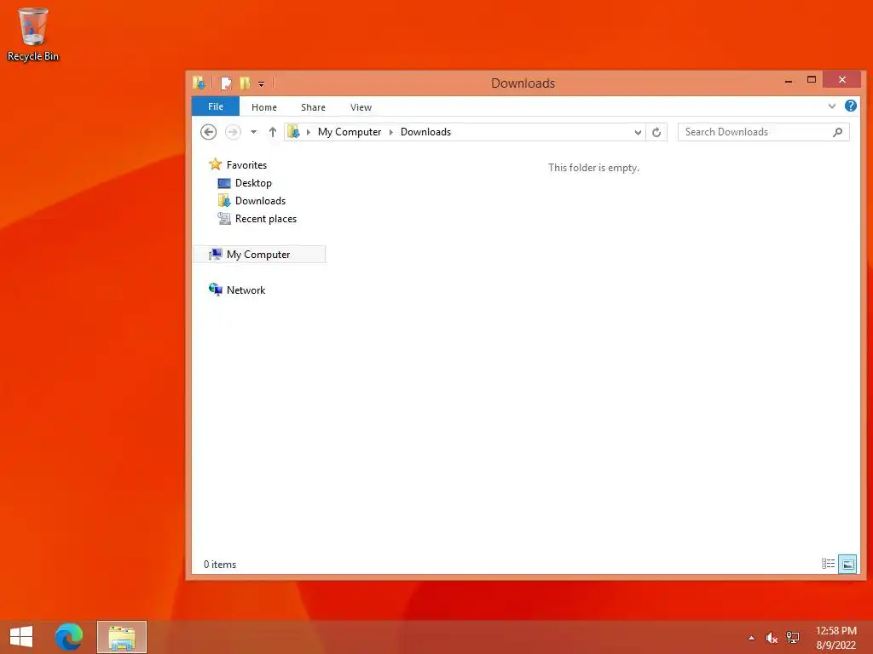
Task: Expand the chevron after My Computer in path
Action: click(x=390, y=132)
